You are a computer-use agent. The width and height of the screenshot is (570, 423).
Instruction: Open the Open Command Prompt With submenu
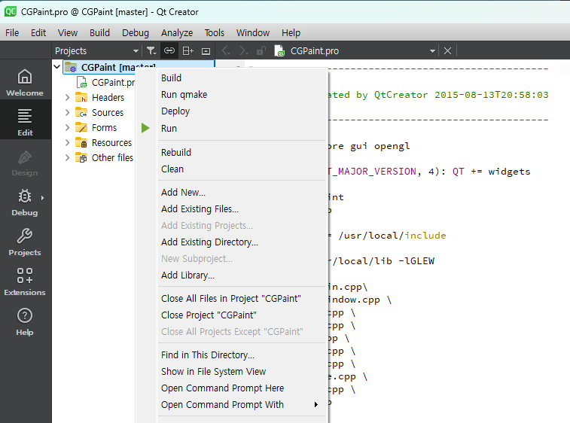point(242,404)
